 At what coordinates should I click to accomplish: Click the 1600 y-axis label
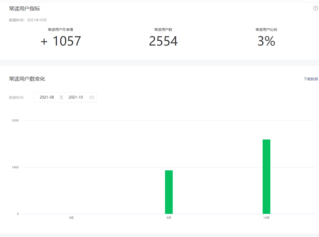pos(15,167)
